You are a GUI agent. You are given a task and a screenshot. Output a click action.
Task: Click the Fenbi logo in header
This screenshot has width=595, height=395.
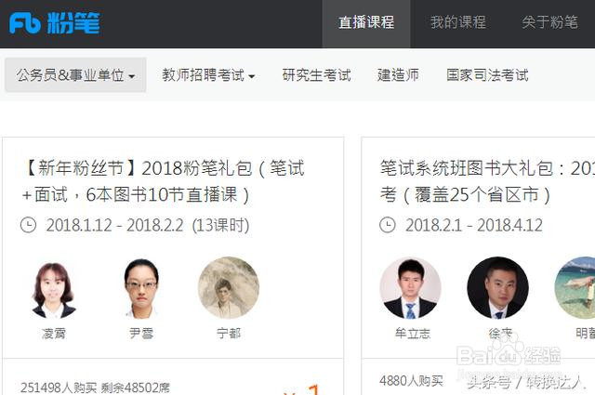tap(55, 22)
